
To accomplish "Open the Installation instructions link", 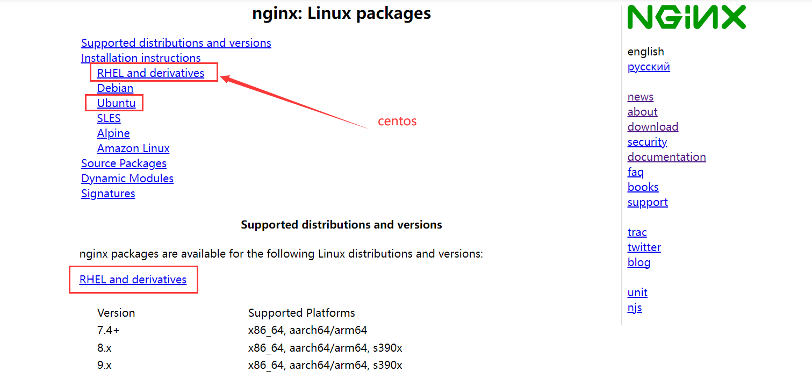I will click(141, 58).
